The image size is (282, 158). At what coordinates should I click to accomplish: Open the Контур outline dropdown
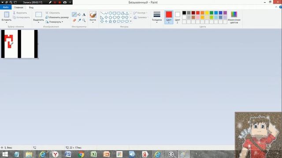tap(141, 13)
